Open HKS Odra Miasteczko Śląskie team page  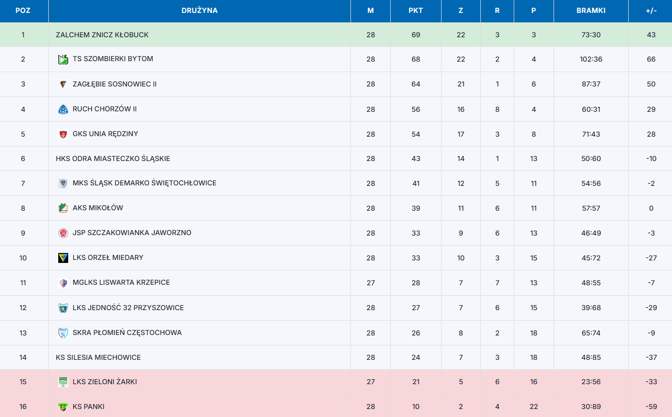click(113, 159)
